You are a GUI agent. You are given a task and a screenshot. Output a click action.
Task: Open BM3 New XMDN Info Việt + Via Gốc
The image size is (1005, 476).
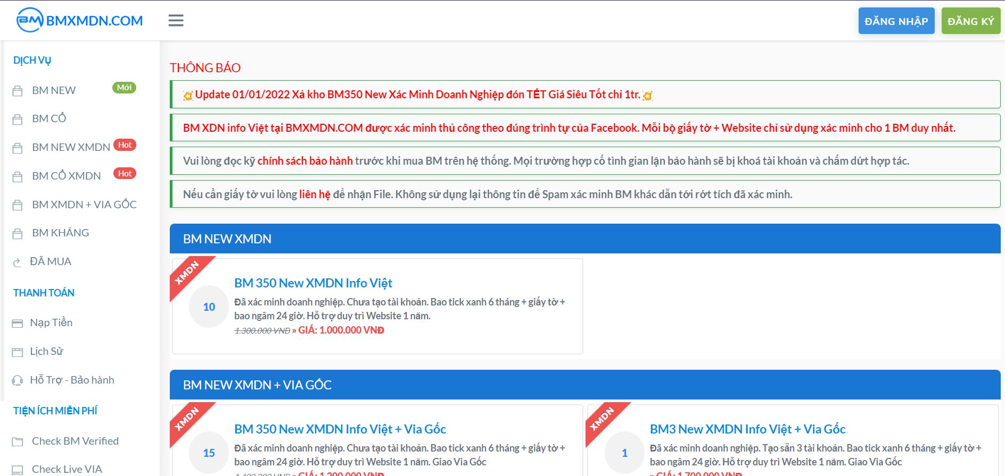click(x=747, y=429)
